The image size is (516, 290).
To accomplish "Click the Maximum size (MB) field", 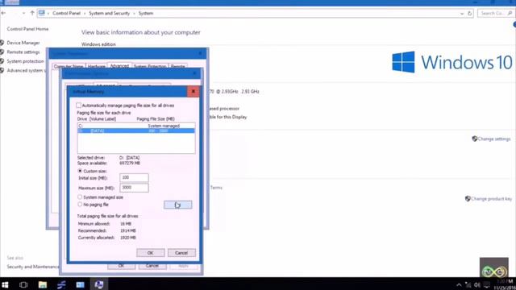I will [x=134, y=188].
